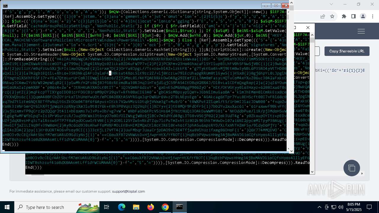The height and width of the screenshot is (213, 379).
Task: Switch to Chrome on the taskbar
Action: [x=165, y=207]
